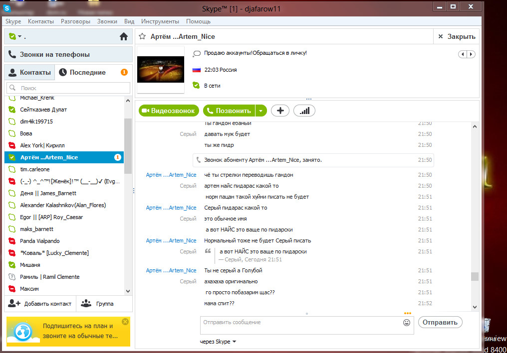Switch to the Контакты tab

29,72
